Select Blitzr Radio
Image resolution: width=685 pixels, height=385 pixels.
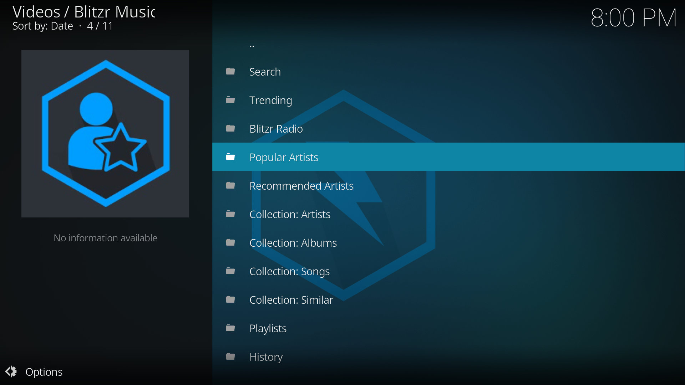coord(276,129)
